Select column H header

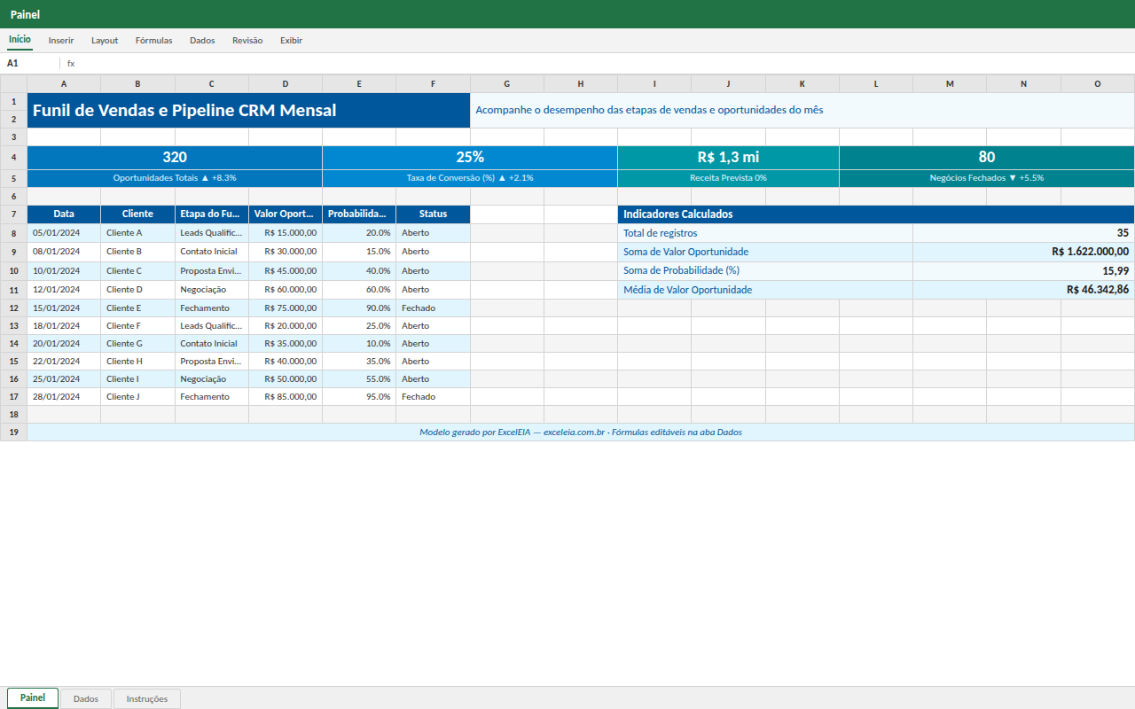581,84
